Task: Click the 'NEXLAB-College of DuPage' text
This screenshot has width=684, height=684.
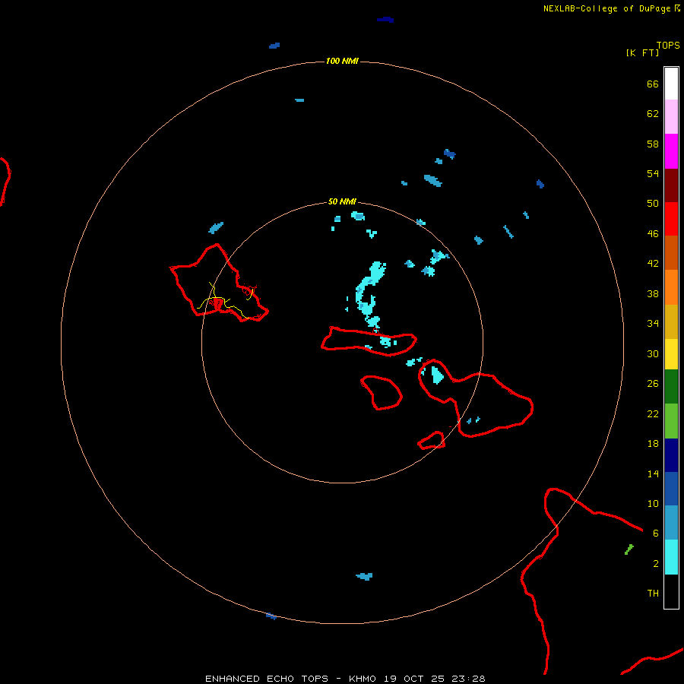Action: [x=606, y=8]
